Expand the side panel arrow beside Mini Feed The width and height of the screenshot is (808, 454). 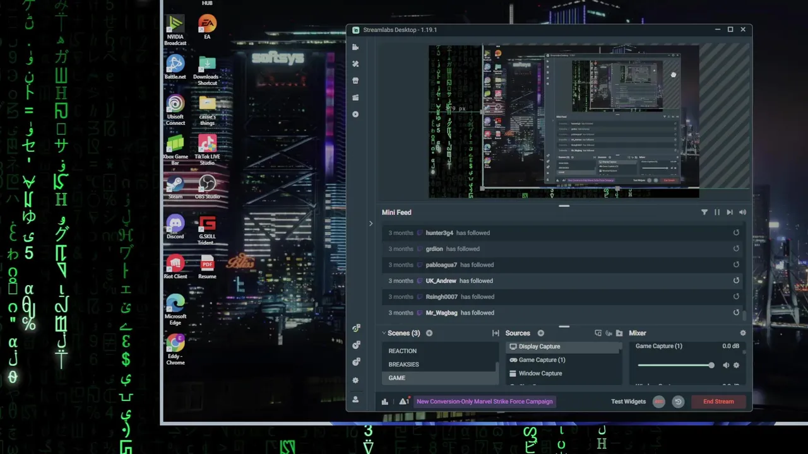tap(371, 223)
